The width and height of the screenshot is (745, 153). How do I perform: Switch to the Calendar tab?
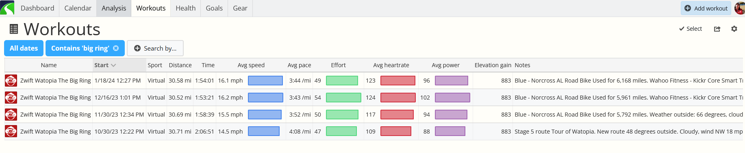click(x=78, y=8)
